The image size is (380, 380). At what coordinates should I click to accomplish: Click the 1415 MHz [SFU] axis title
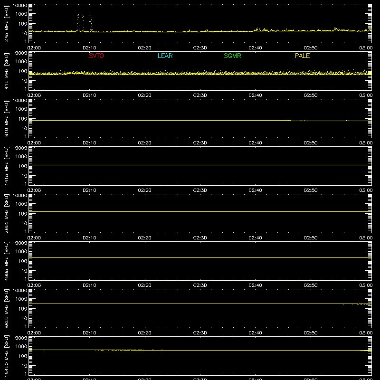6,166
